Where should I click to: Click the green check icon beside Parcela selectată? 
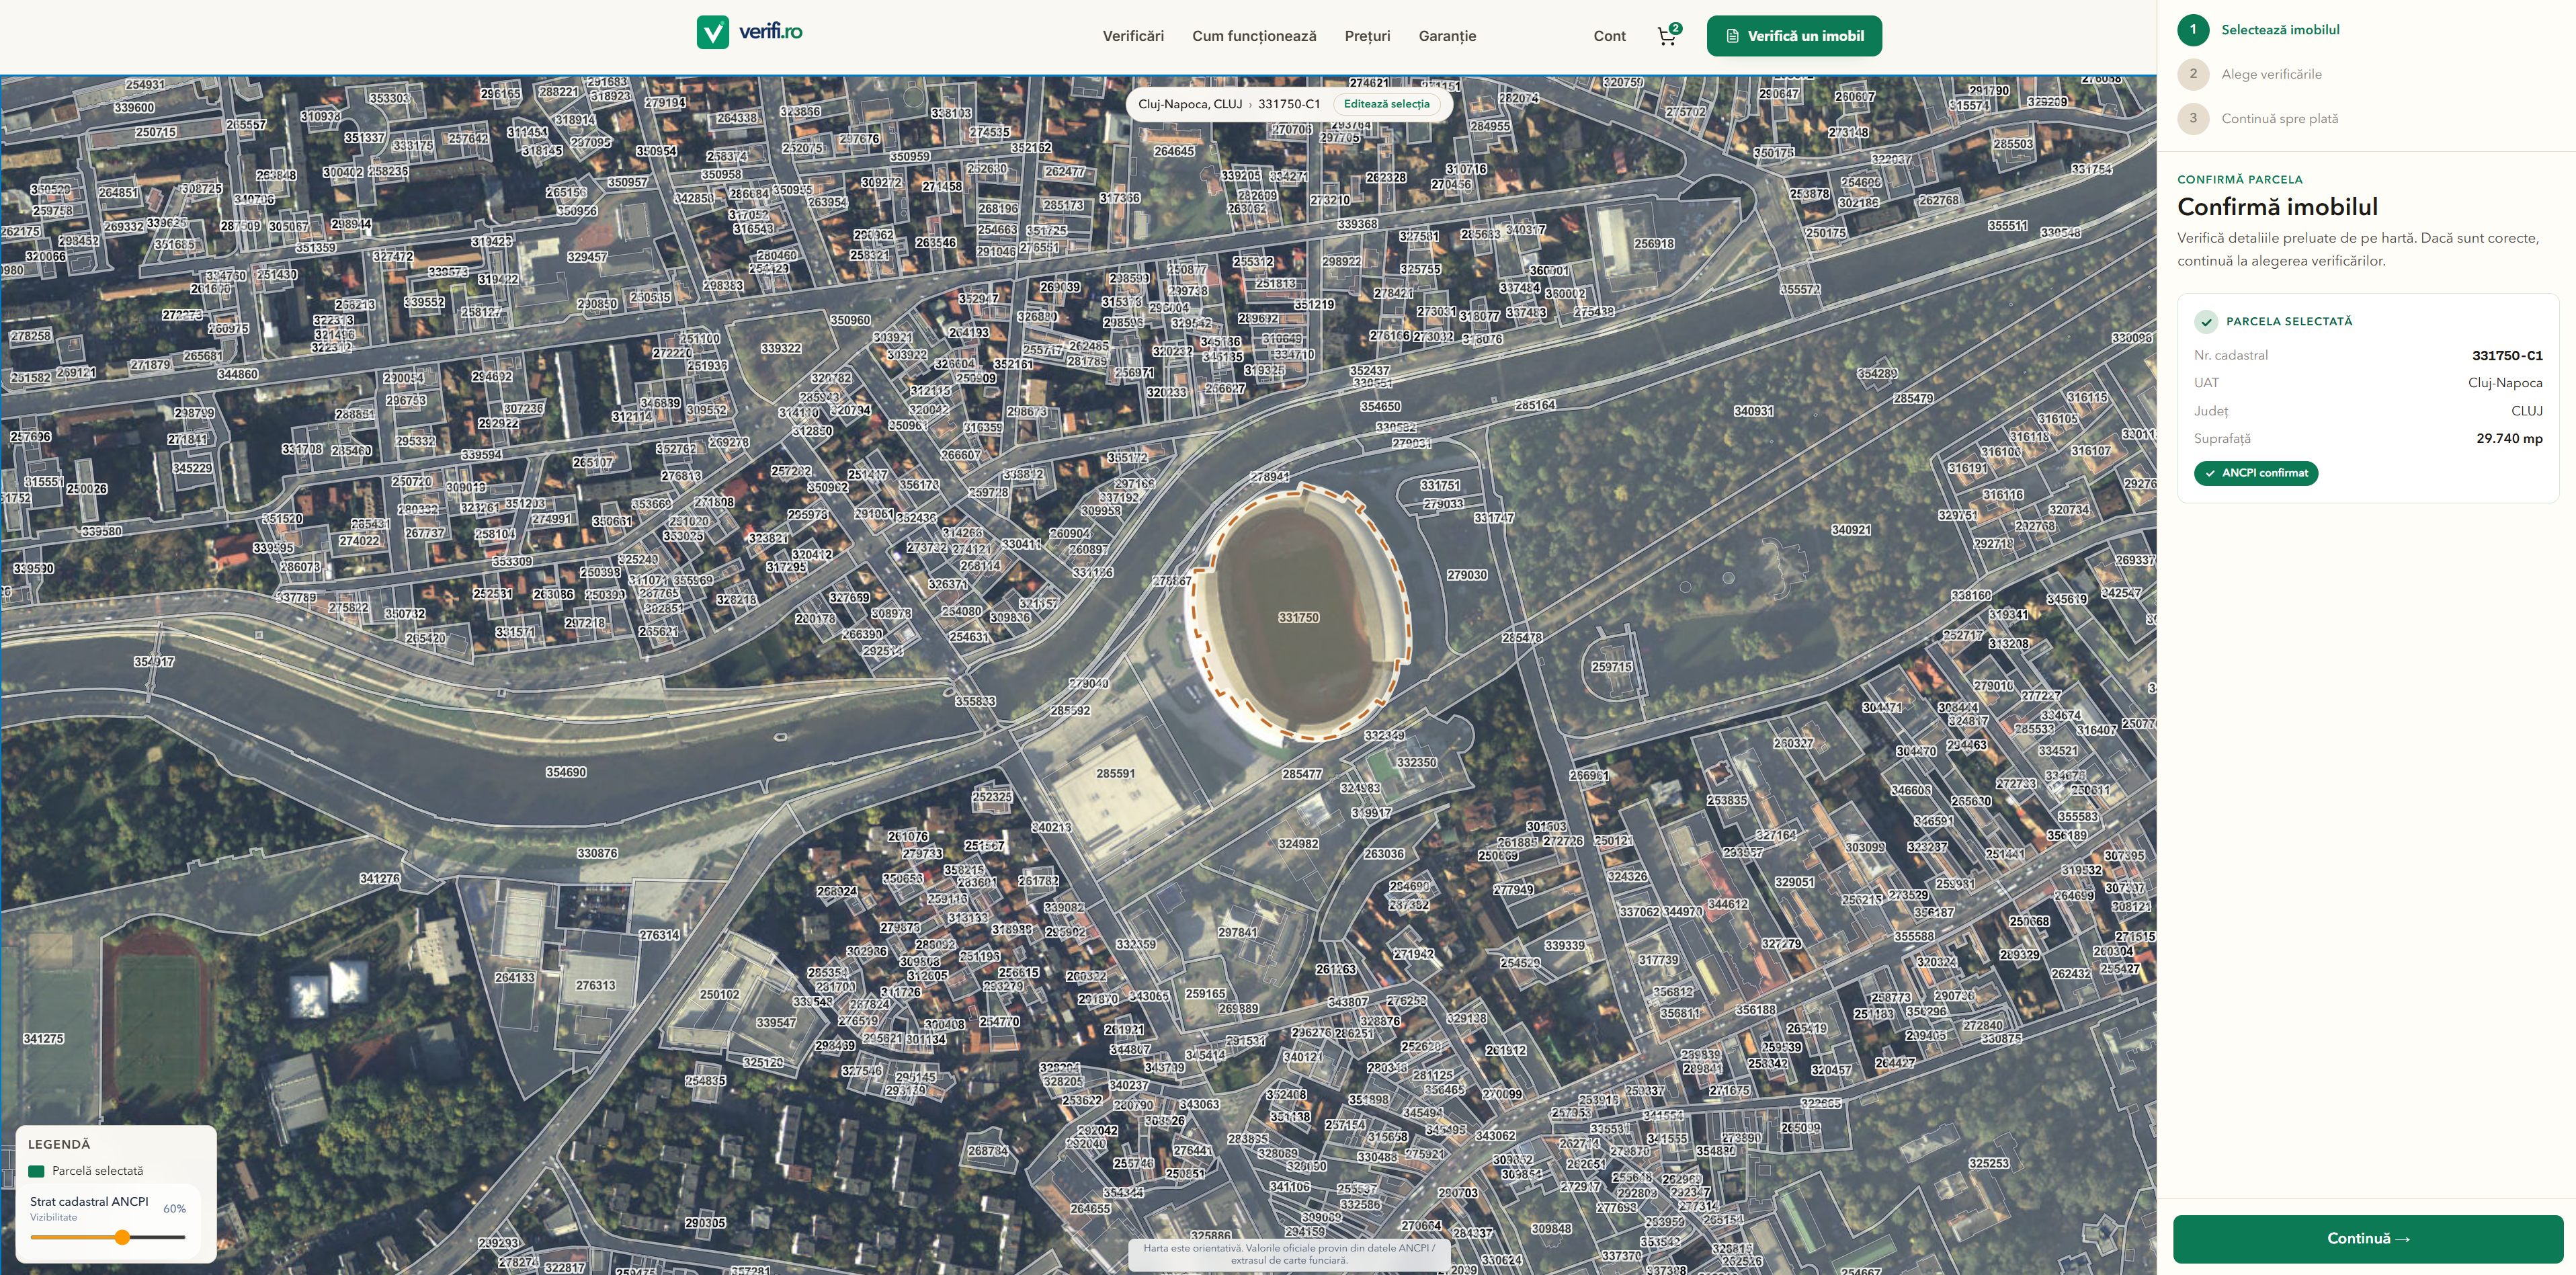(2205, 322)
